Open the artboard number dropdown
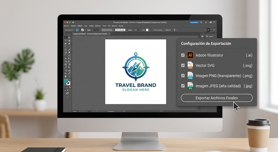278x152 pixels. [92, 111]
